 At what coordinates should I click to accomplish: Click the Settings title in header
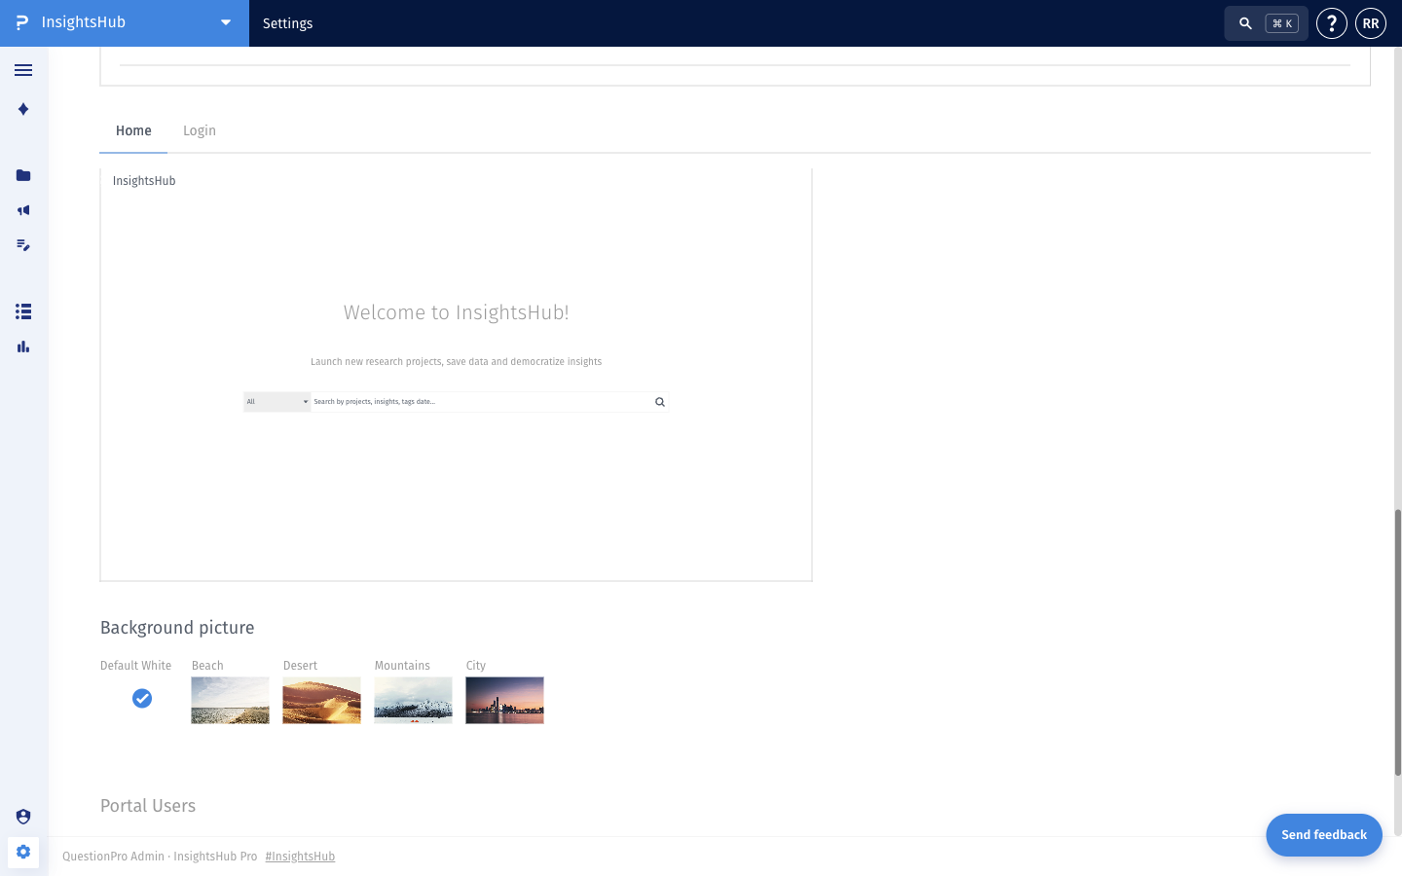click(x=288, y=23)
